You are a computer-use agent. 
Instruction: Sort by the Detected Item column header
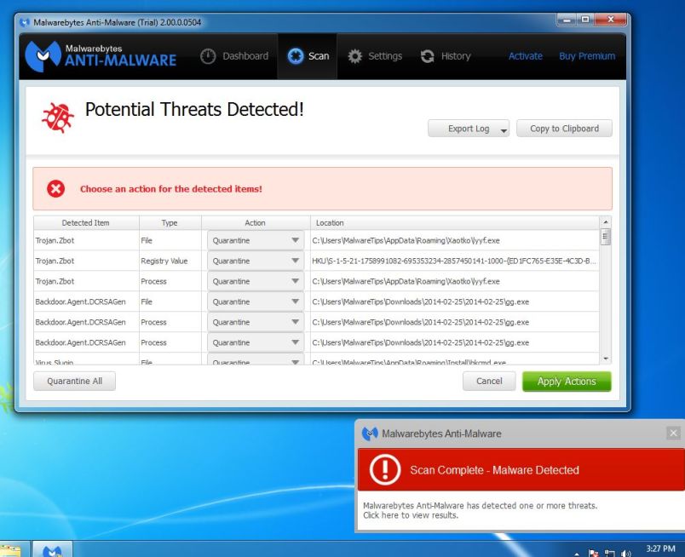(85, 223)
